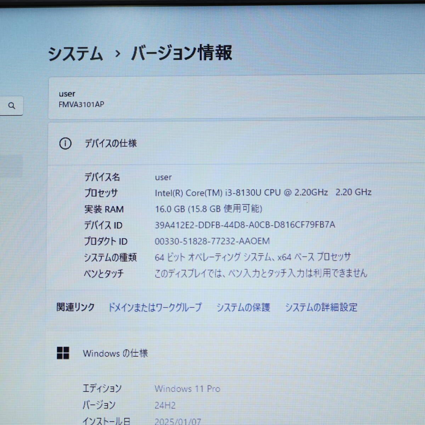Click the システムの種類 label
Viewport: 425px width, 425px height.
click(110, 257)
